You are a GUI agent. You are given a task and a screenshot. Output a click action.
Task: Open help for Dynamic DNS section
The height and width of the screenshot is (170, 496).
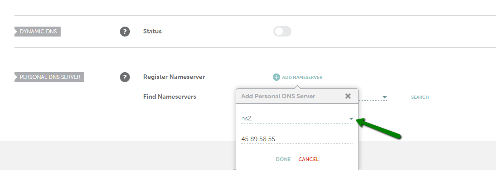pyautogui.click(x=125, y=32)
